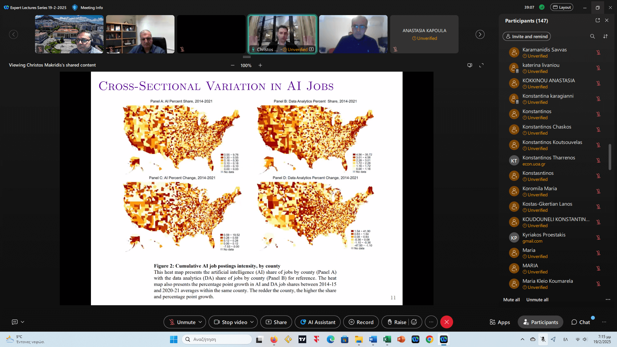Click Mute all participants
This screenshot has width=617, height=347.
tap(511, 299)
